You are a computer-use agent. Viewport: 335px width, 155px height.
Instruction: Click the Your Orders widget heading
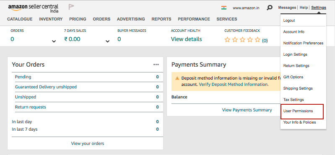(x=28, y=65)
